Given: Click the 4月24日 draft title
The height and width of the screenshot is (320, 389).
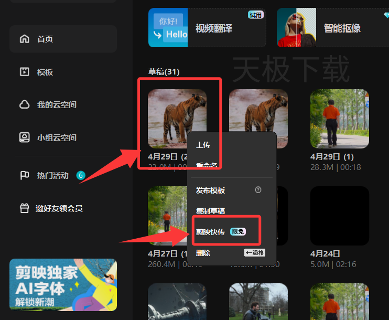Looking at the screenshot, I should pyautogui.click(x=325, y=254).
